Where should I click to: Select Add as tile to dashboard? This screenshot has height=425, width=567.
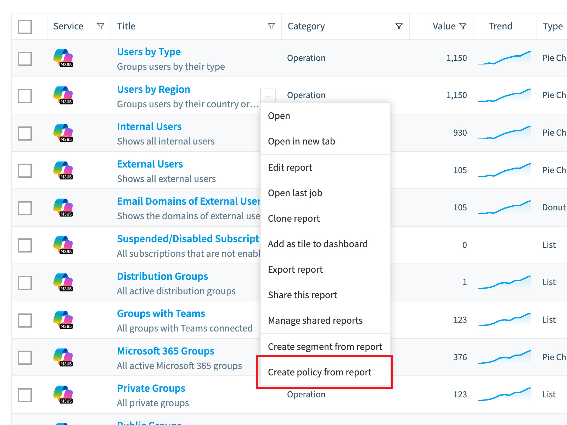tap(325, 244)
